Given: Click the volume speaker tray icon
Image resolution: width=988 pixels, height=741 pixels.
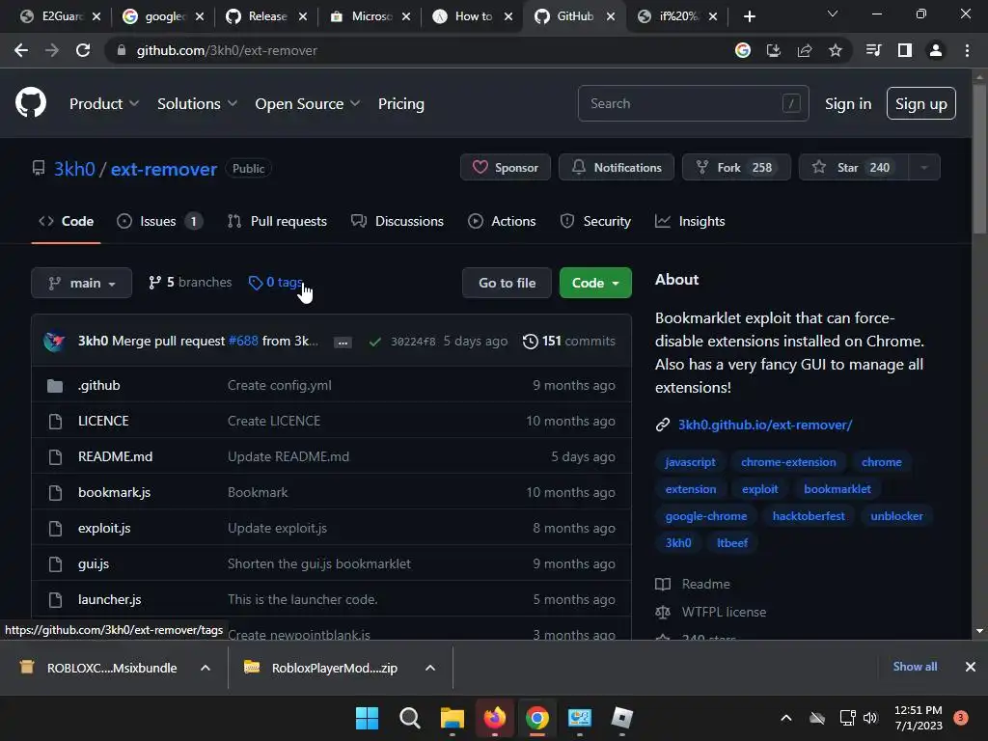Looking at the screenshot, I should (x=870, y=718).
